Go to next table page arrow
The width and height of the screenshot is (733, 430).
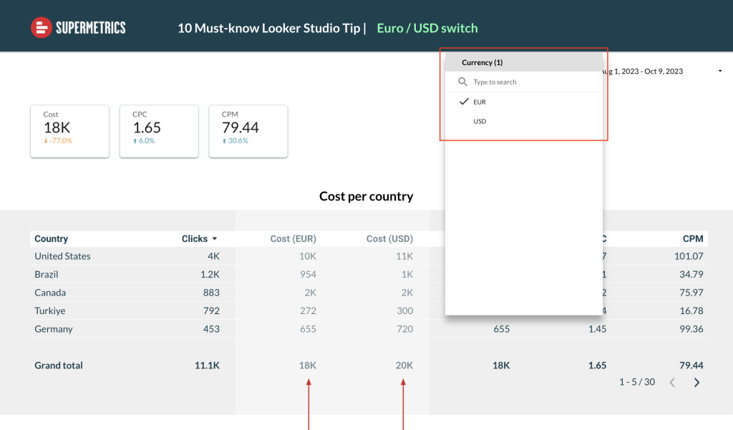pos(696,382)
